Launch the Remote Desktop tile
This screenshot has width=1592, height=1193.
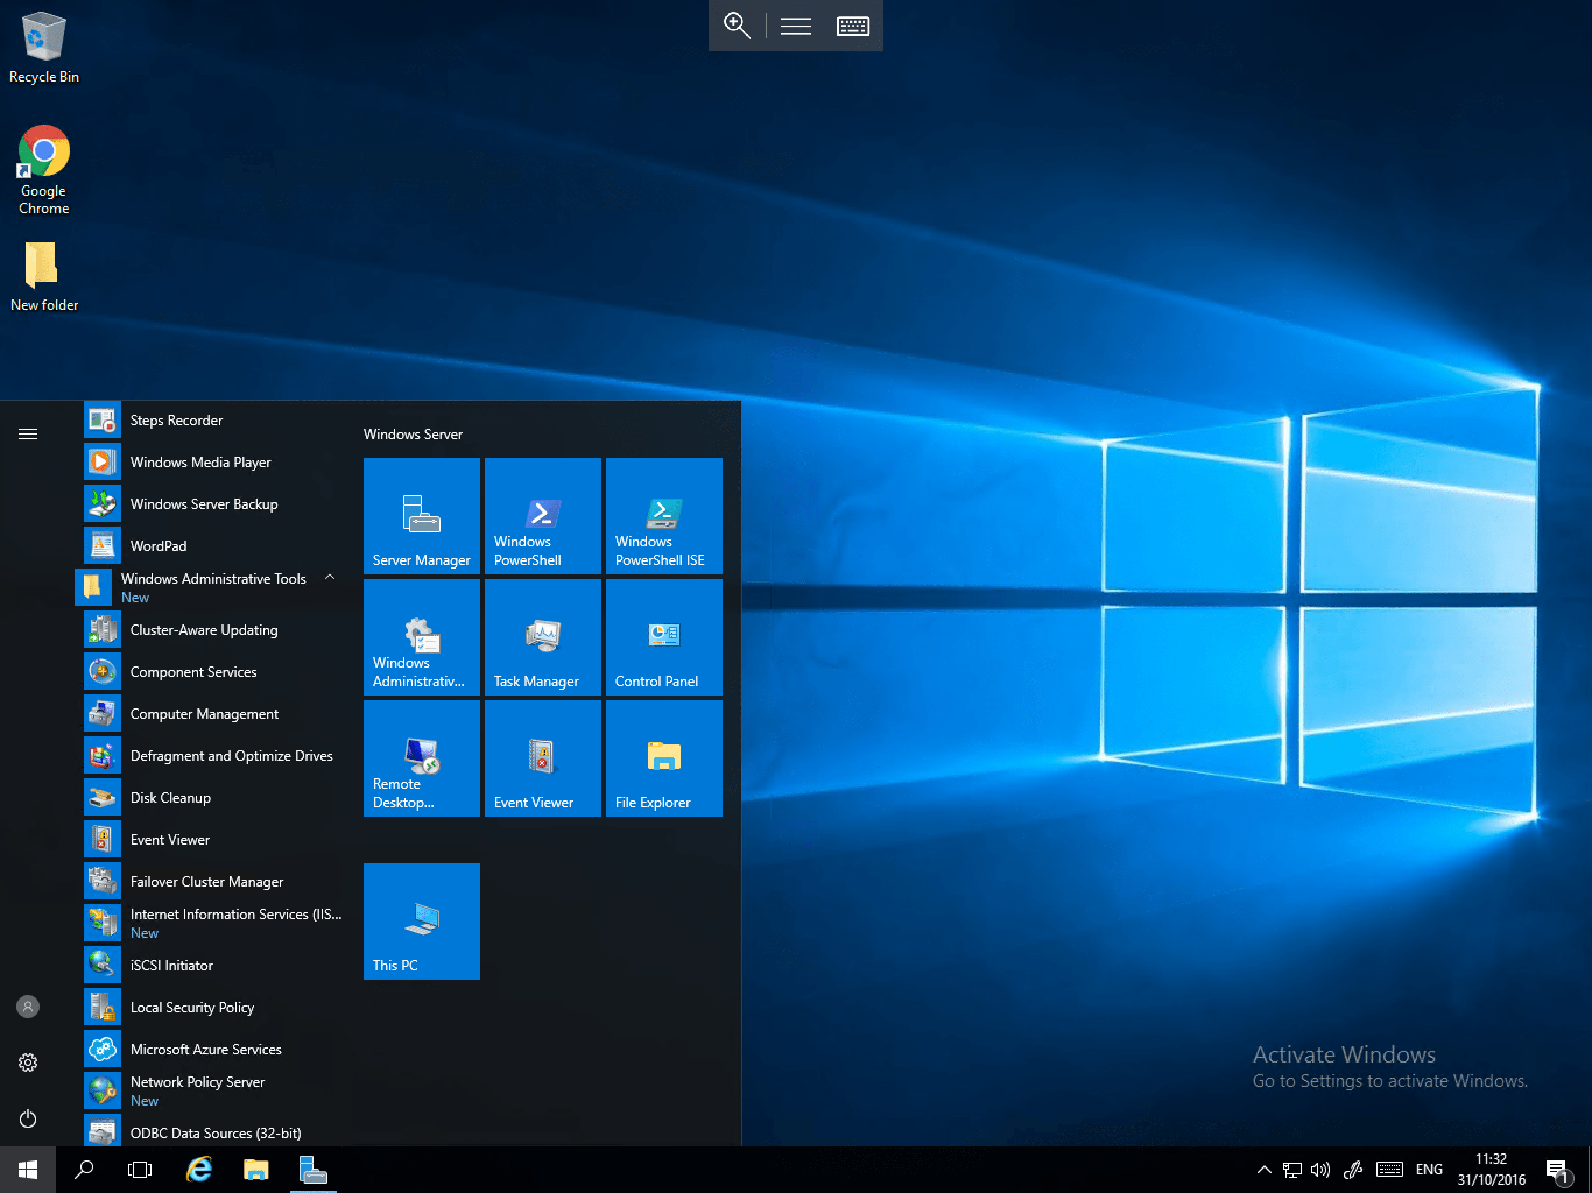(421, 758)
